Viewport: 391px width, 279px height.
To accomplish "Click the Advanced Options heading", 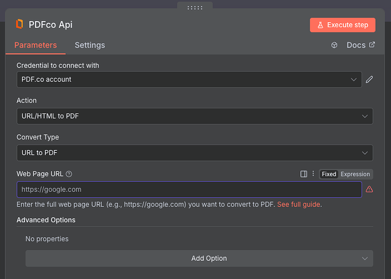I will (x=46, y=220).
